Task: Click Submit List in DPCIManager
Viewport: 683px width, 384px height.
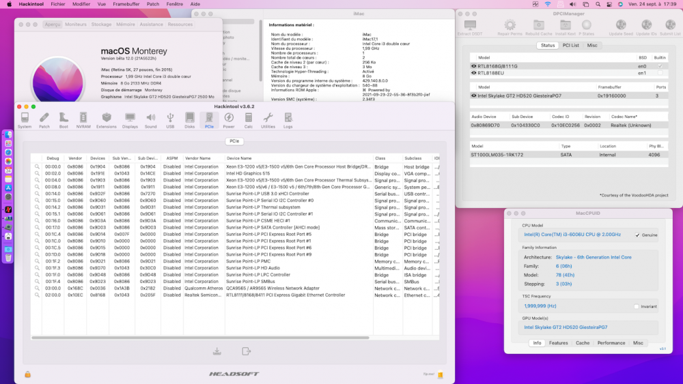Action: pyautogui.click(x=670, y=27)
